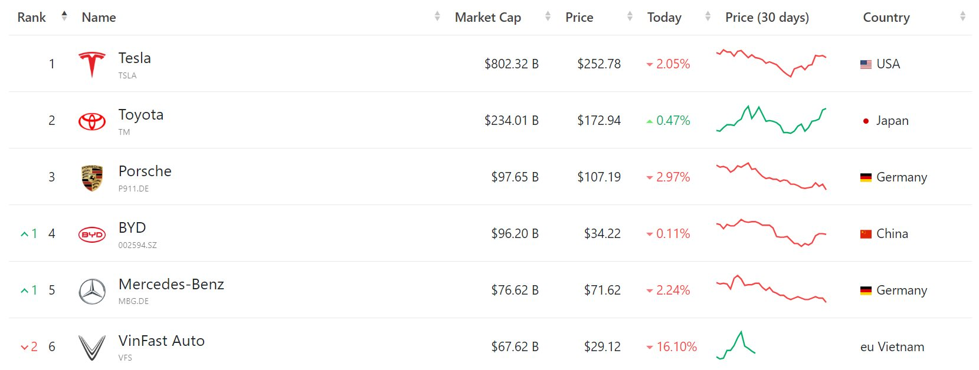Click the China flag icon

[866, 234]
